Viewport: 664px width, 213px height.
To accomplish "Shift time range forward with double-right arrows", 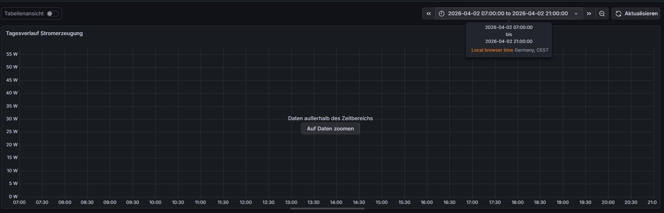I will pyautogui.click(x=589, y=14).
